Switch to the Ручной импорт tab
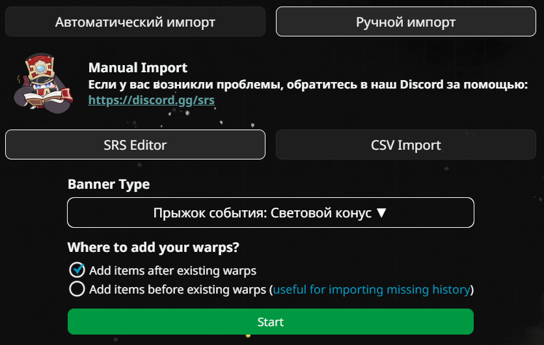Viewport: 544px width, 345px height. 405,22
